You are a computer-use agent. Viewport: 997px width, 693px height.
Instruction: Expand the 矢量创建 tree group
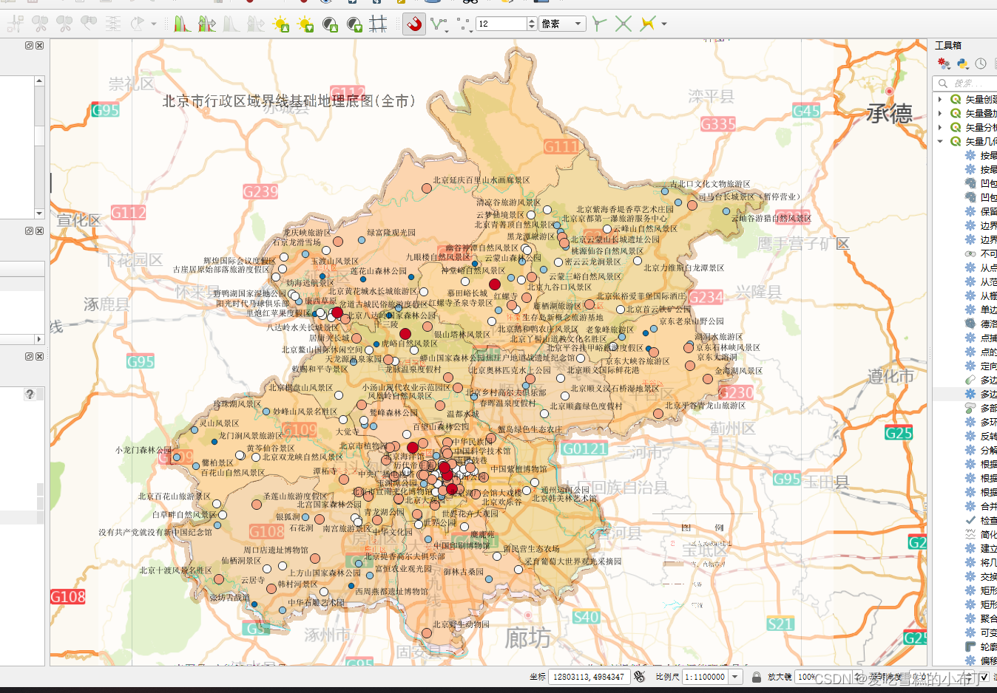[x=940, y=99]
